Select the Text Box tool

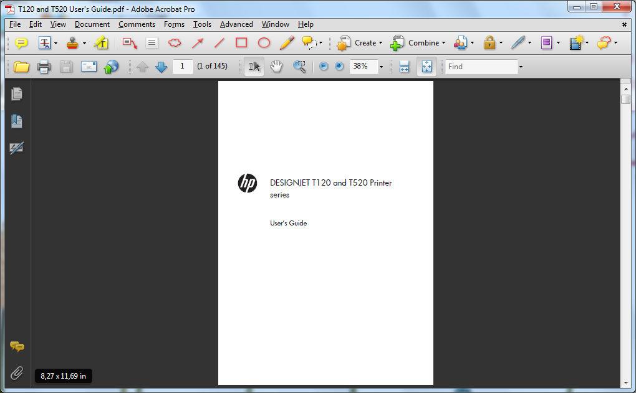(x=152, y=43)
